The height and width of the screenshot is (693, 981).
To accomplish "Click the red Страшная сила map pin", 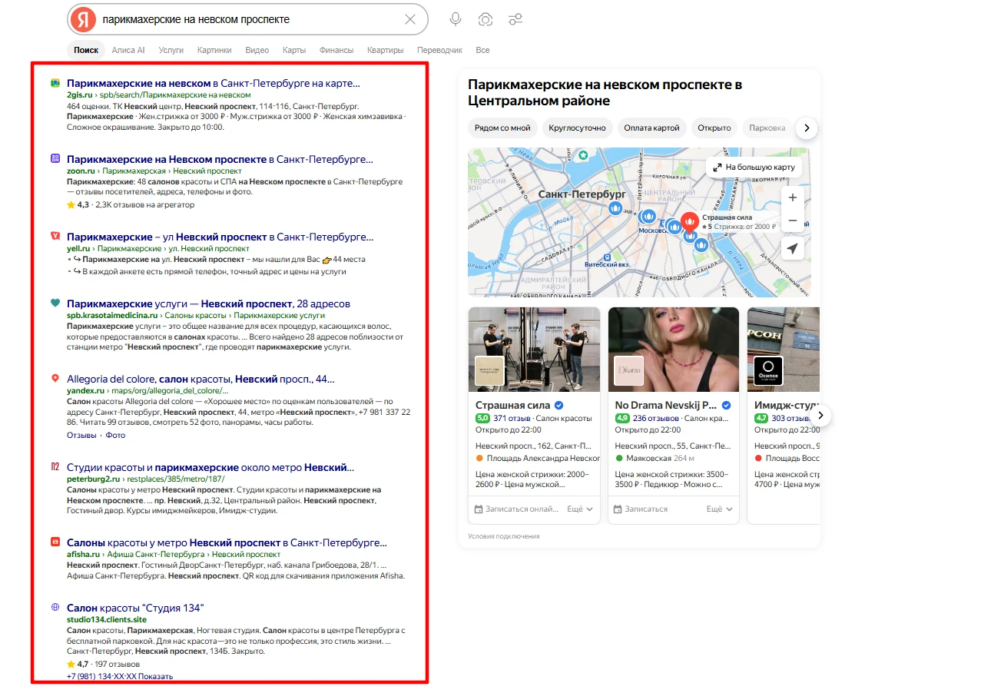I will click(689, 224).
